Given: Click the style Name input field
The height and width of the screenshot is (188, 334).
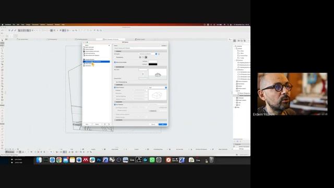Looking at the screenshot, I should tap(140, 48).
